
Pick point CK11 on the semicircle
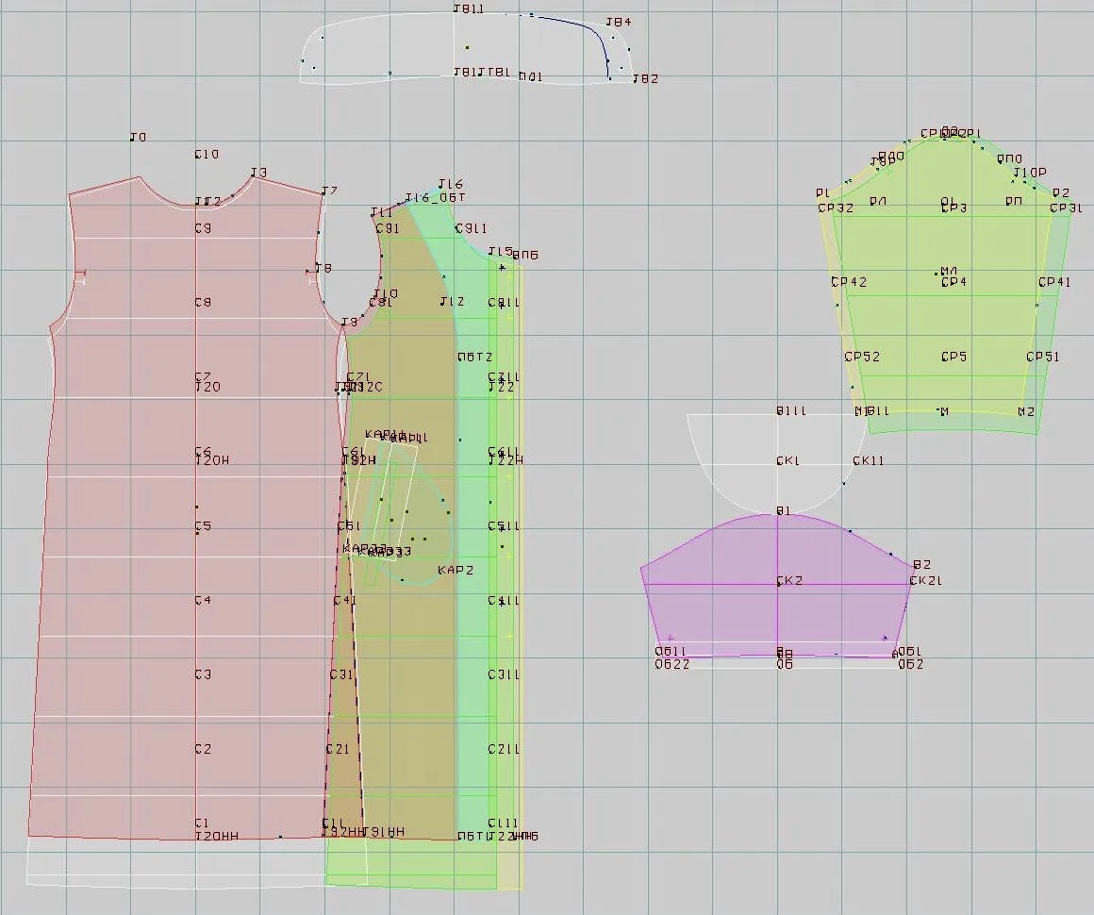click(869, 461)
